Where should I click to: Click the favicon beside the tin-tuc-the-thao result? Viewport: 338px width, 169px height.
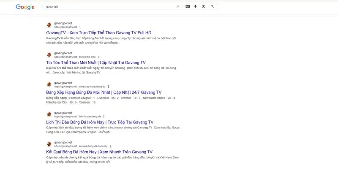(49, 55)
